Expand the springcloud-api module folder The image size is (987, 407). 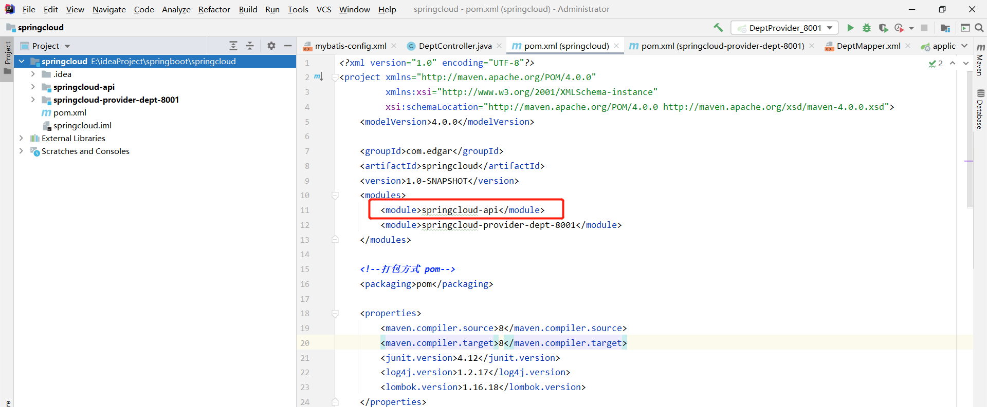point(33,87)
